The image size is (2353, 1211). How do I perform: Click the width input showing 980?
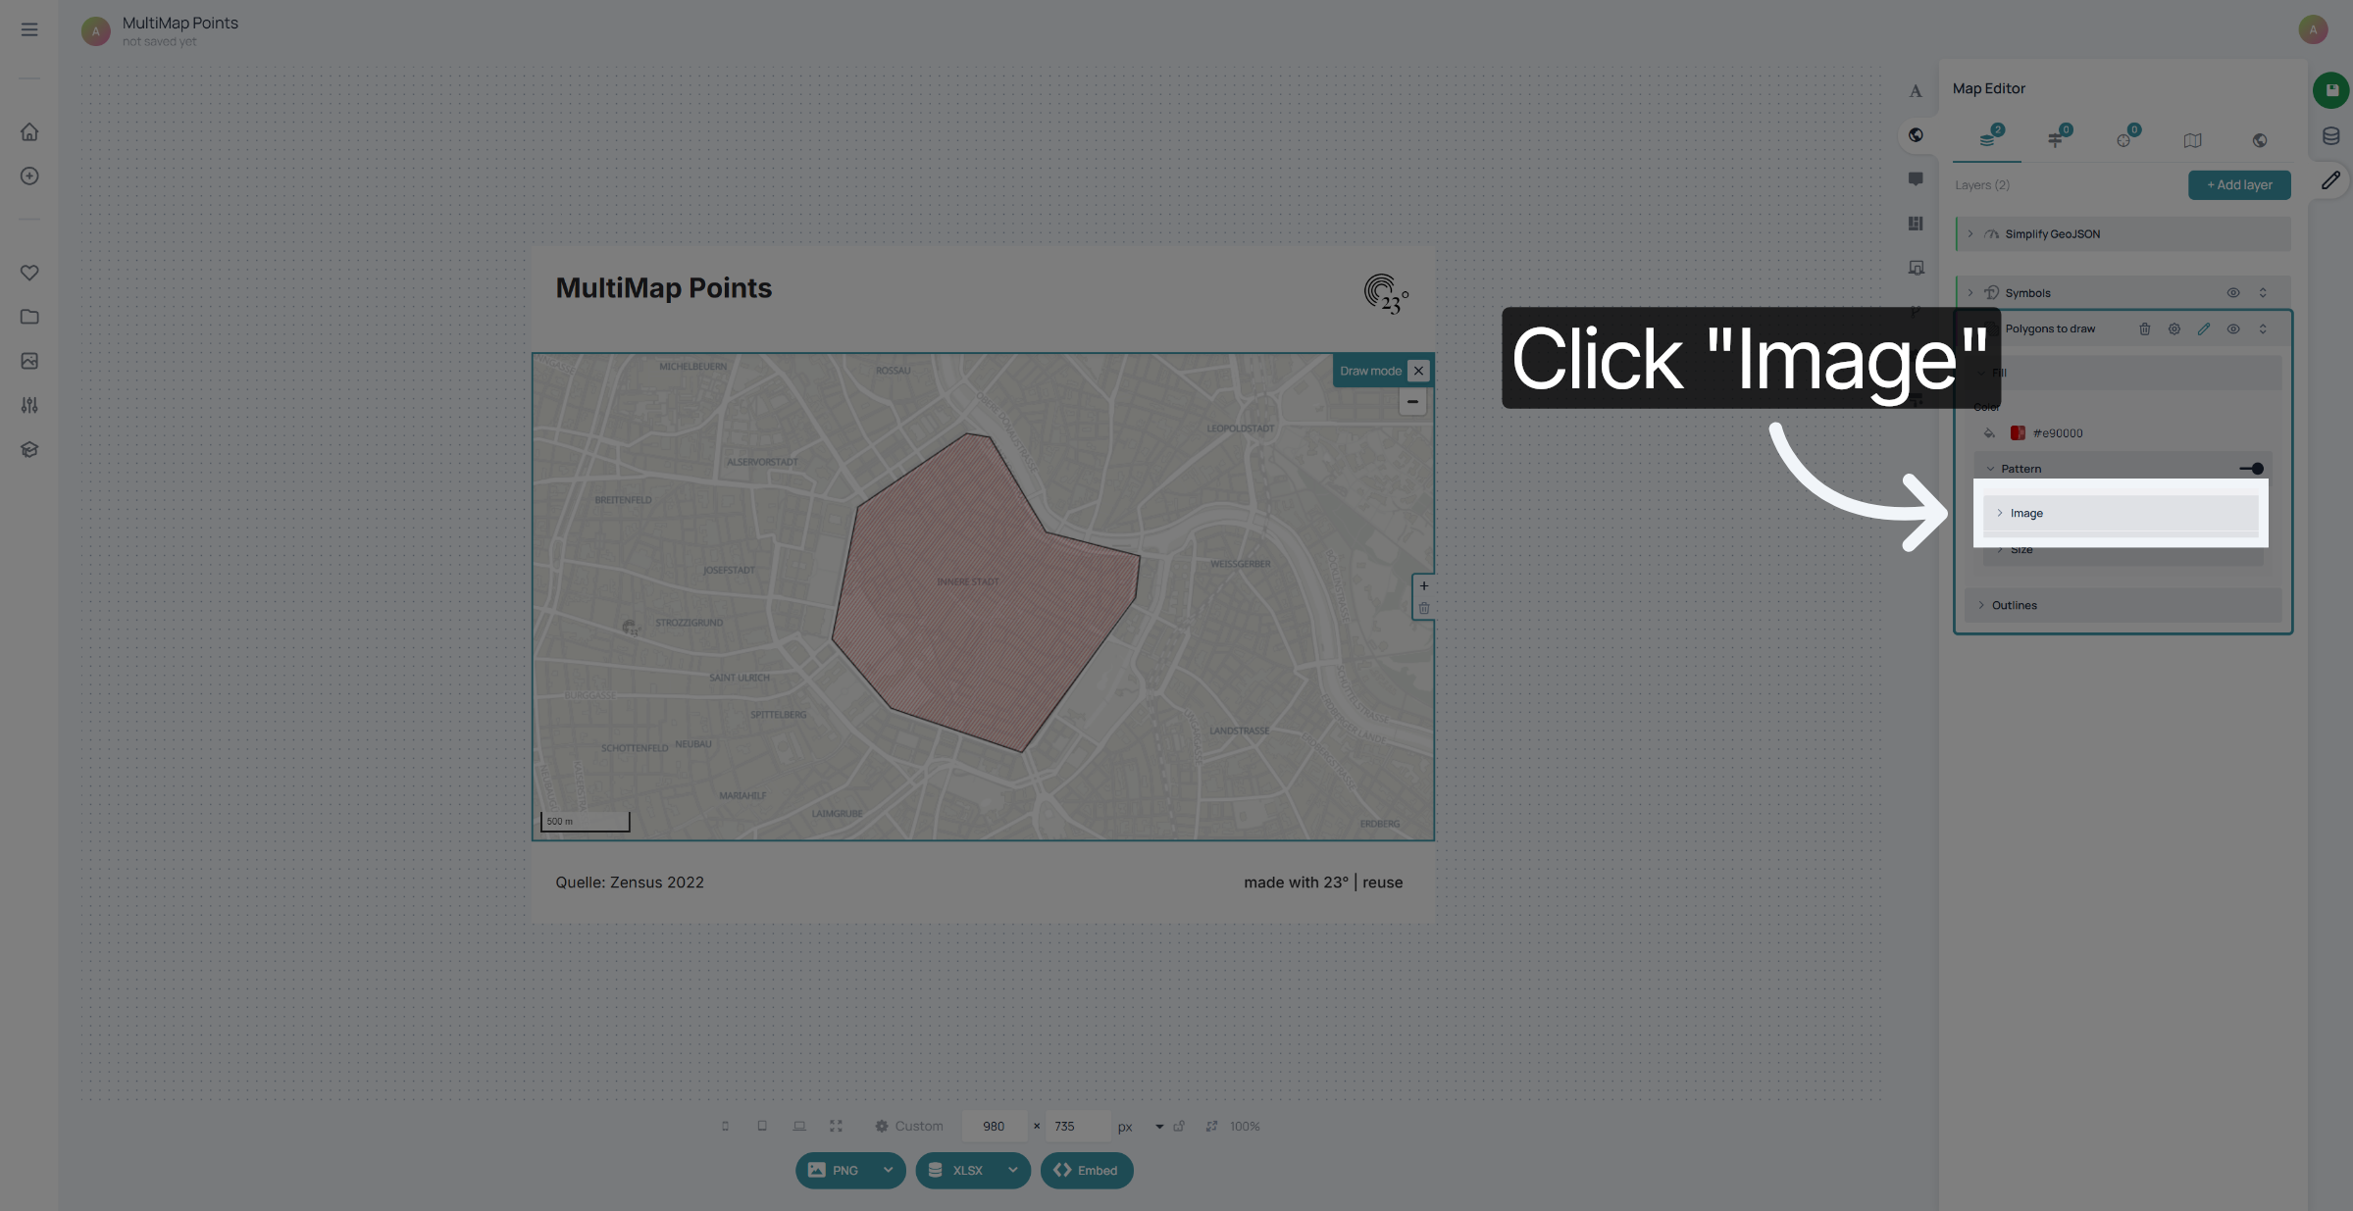995,1127
